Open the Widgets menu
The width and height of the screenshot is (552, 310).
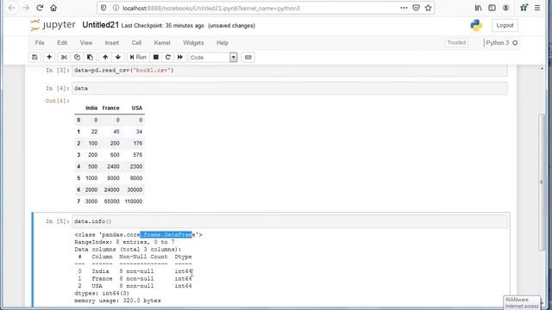193,43
